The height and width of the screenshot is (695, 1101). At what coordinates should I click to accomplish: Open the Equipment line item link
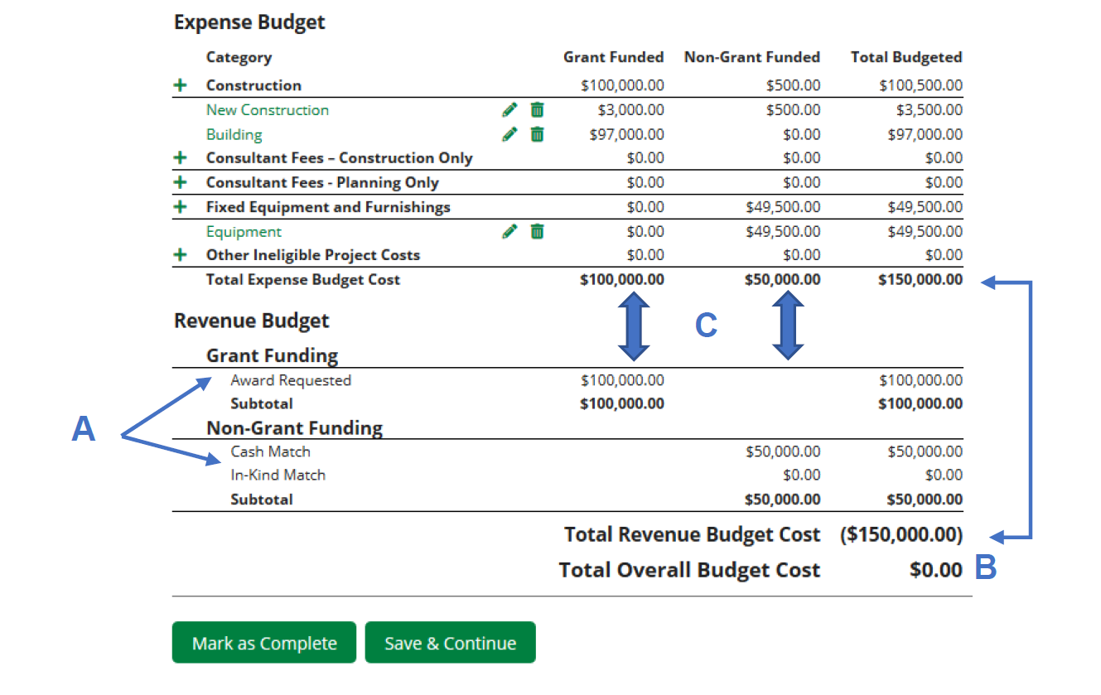(x=244, y=232)
